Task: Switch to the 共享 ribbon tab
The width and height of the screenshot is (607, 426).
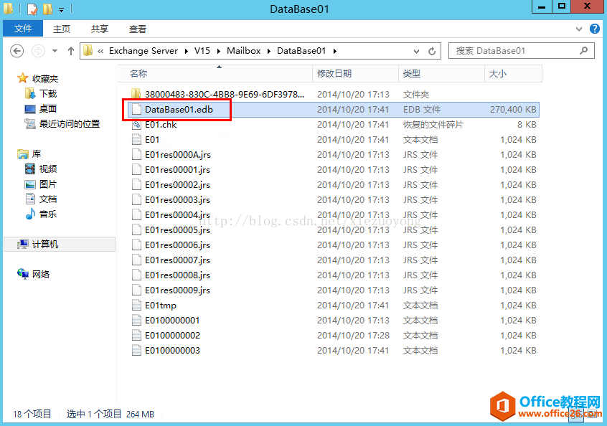Action: click(100, 29)
